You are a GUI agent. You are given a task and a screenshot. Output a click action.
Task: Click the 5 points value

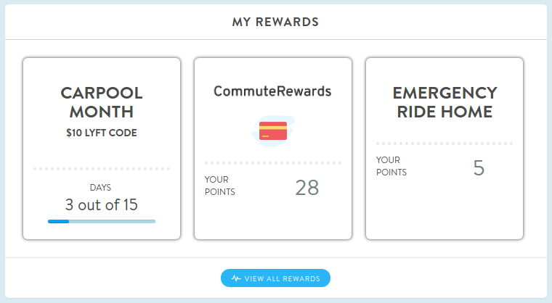pyautogui.click(x=479, y=168)
